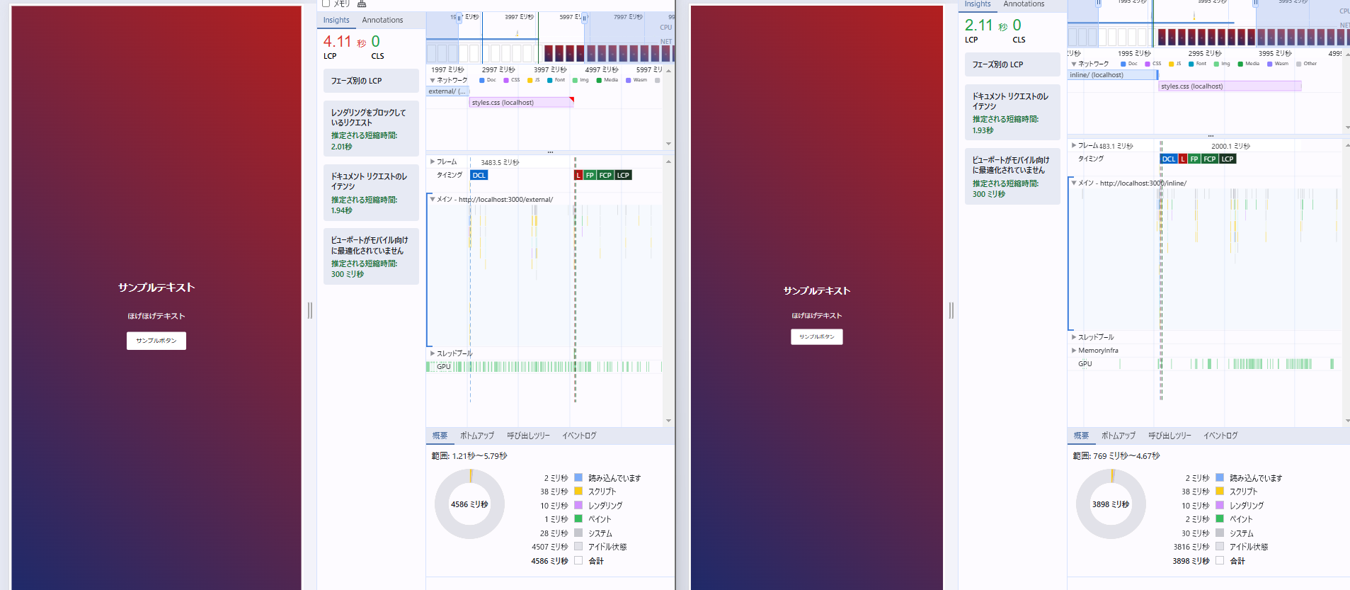Image resolution: width=1350 pixels, height=590 pixels.
Task: Grab right overview handle in external trace
Action: 584,18
